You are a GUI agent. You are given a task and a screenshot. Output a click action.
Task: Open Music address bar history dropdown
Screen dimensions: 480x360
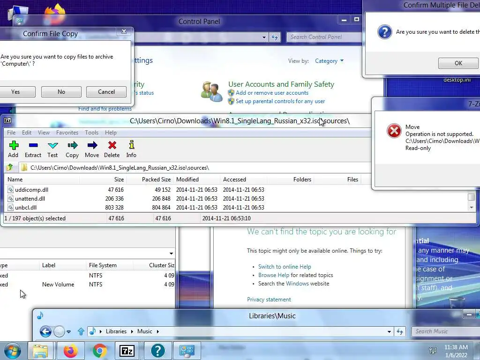[389, 331]
